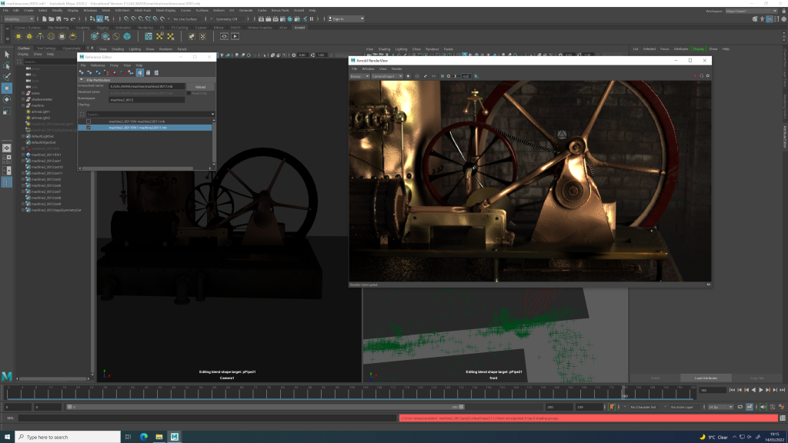The height and width of the screenshot is (443, 788).
Task: Click the Type here to search box
Action: [68, 437]
